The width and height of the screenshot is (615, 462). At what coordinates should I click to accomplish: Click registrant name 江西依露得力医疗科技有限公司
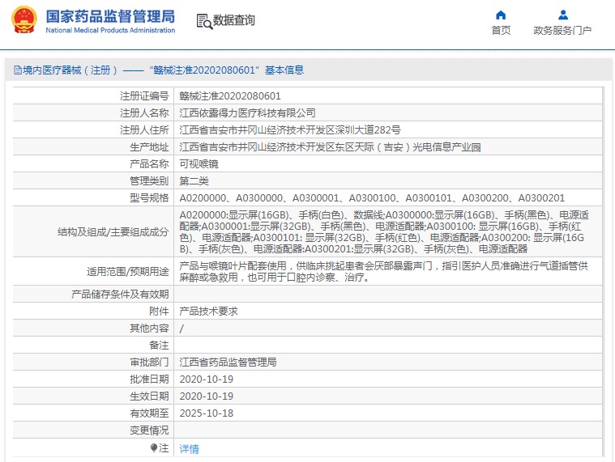coord(247,112)
